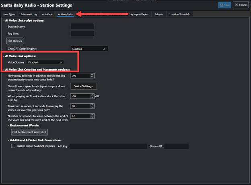Viewport: 251px width, 185px height.
Task: Enable Futuri AudioAI features checkbox
Action: tap(13, 146)
